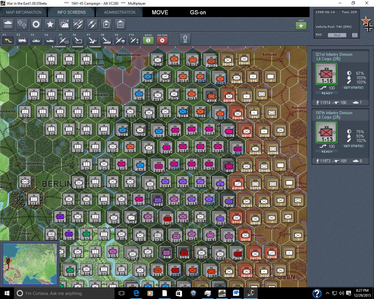This screenshot has height=299, width=374.
Task: Click the minimap overview in bottom corner
Action: [x=30, y=264]
